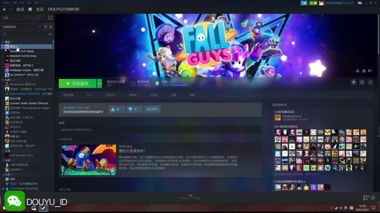Open the Fall Guys Halloween news thumbnail
Screen dimensions: 380x213
89,160
